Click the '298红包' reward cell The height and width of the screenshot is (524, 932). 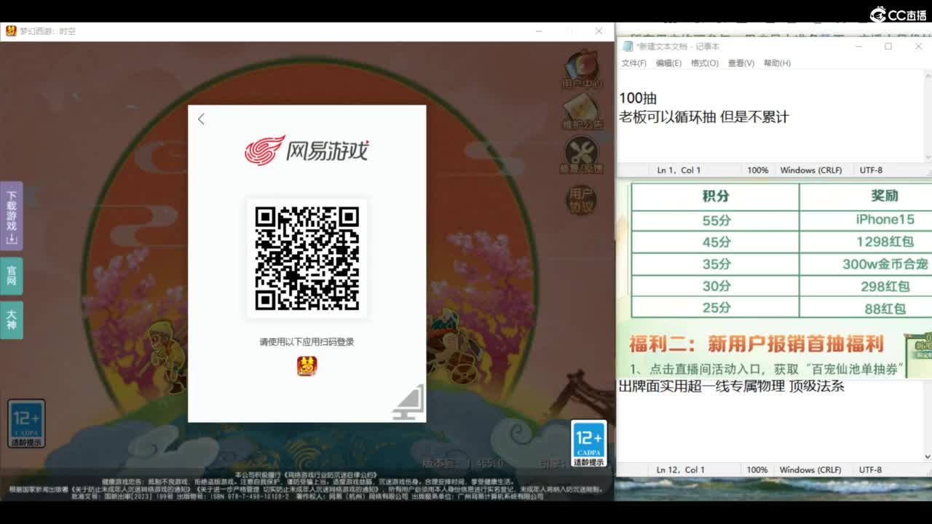coord(885,286)
